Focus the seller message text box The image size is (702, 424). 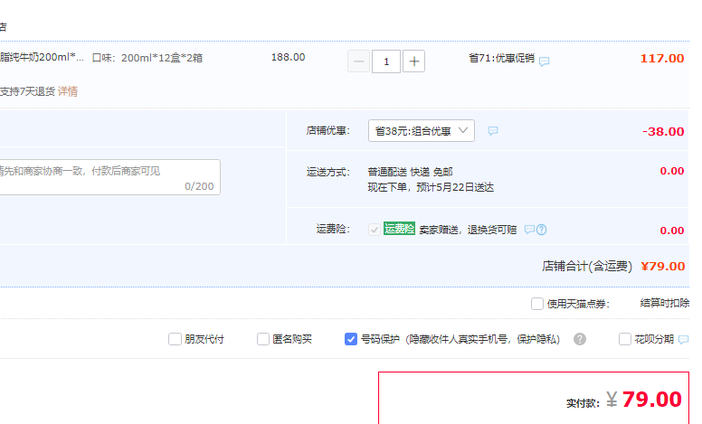coord(109,177)
